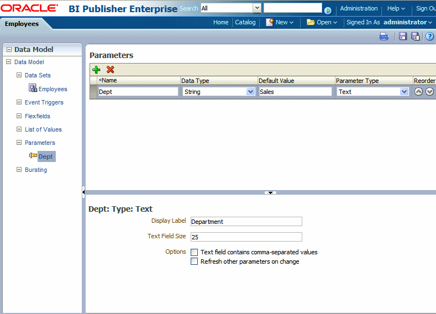Open the administrator user menu

point(407,22)
